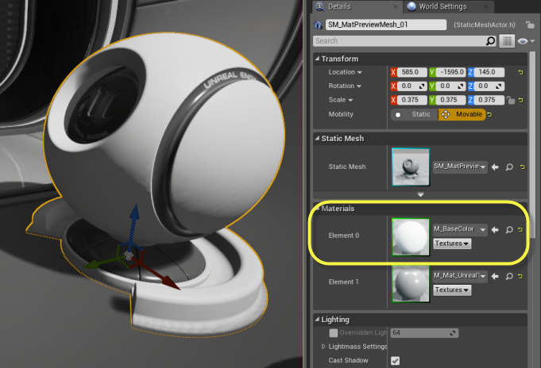Viewport: 541px width, 368px height.
Task: Open the eye view options menu
Action: [x=525, y=40]
